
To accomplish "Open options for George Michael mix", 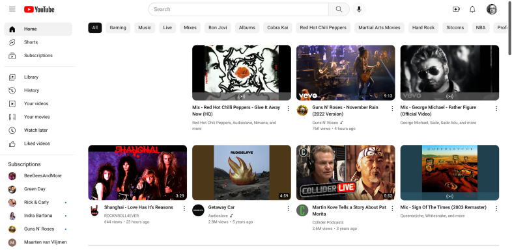I will click(496, 108).
